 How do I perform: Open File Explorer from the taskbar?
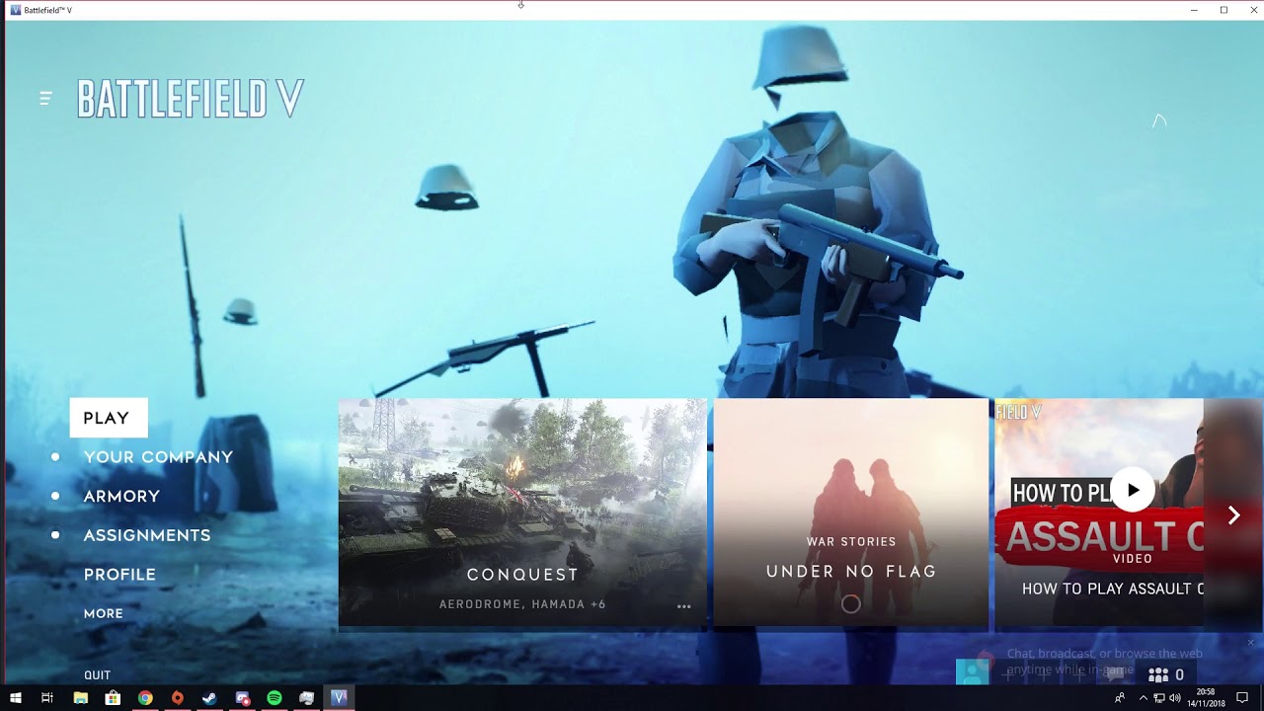pyautogui.click(x=81, y=698)
